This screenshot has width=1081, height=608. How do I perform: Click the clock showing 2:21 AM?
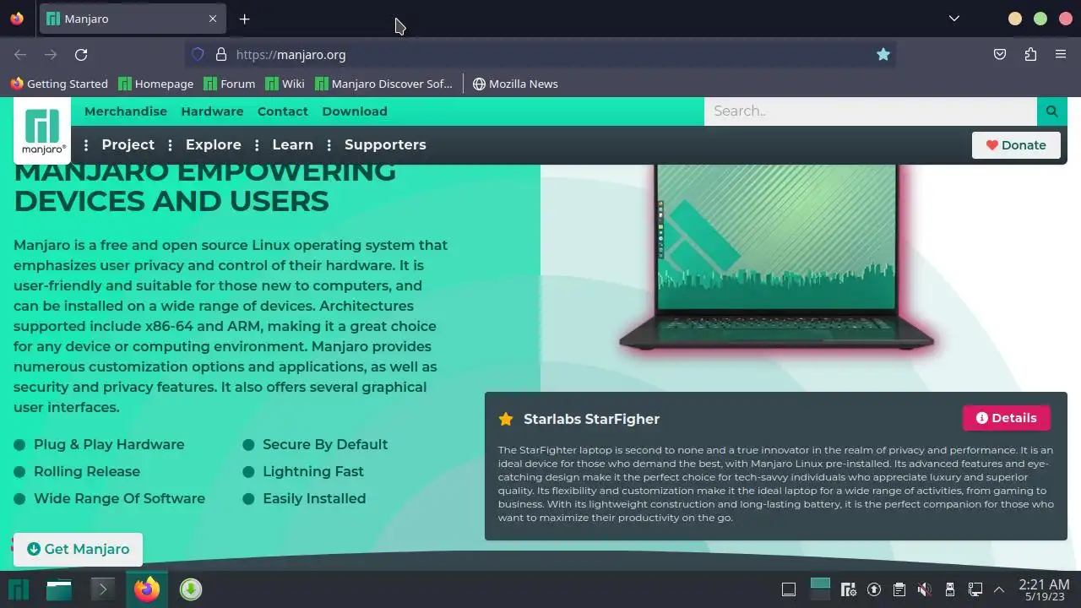click(x=1044, y=589)
